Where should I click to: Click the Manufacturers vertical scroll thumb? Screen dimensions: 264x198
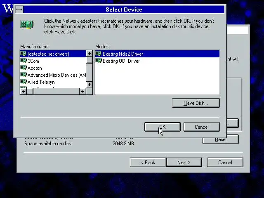[x=89, y=60]
